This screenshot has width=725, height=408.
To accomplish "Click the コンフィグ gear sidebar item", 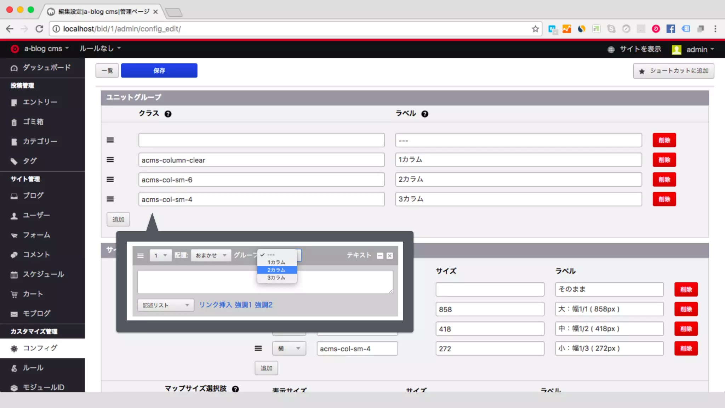I will pos(40,348).
